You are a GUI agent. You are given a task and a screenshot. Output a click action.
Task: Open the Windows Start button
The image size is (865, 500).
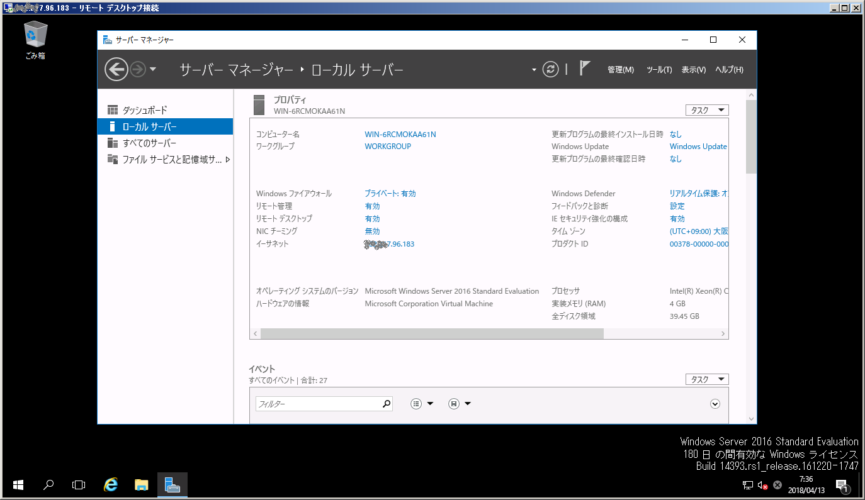pos(18,485)
